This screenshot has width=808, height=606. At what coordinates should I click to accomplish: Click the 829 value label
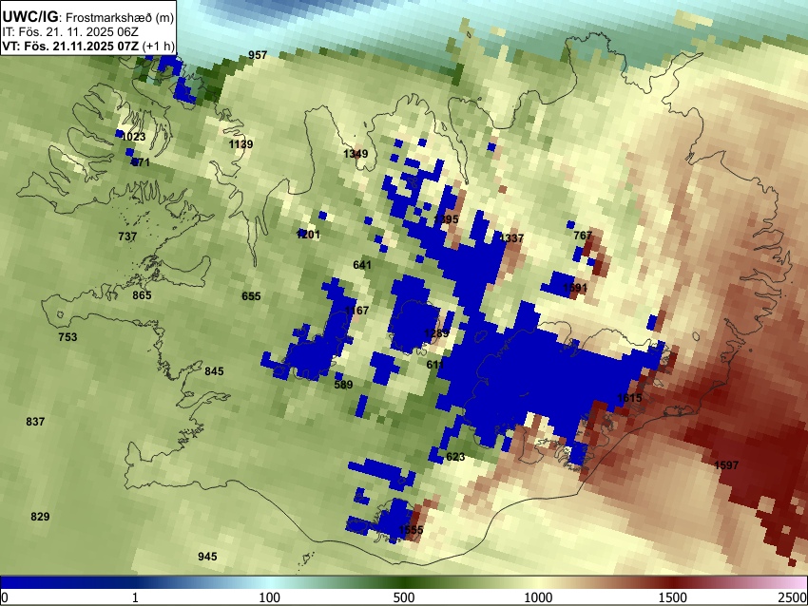point(40,517)
